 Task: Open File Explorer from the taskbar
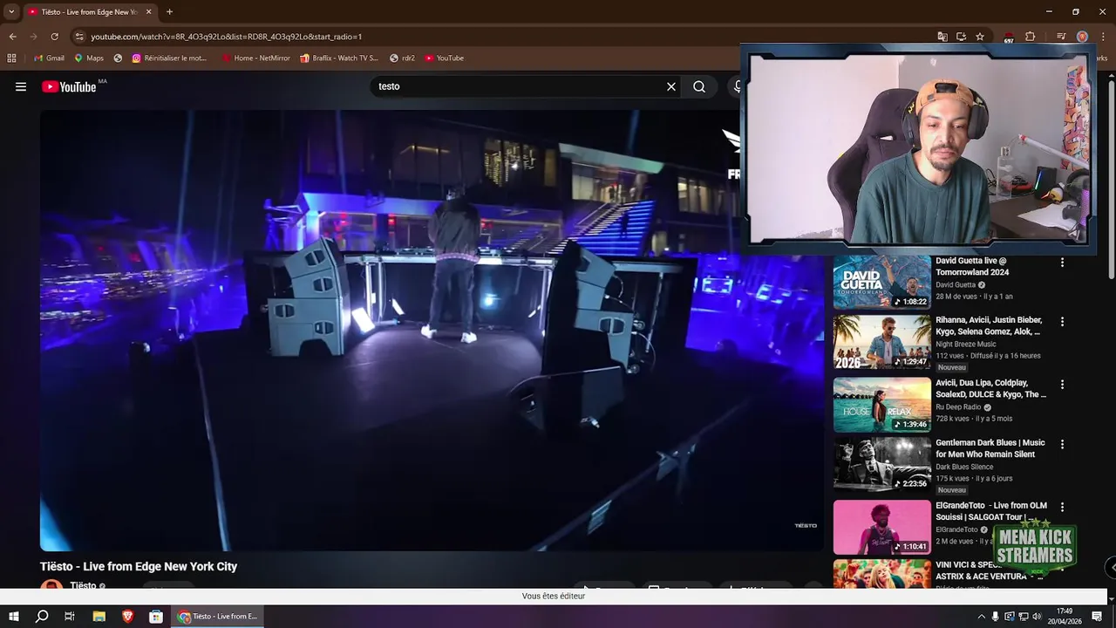[99, 617]
